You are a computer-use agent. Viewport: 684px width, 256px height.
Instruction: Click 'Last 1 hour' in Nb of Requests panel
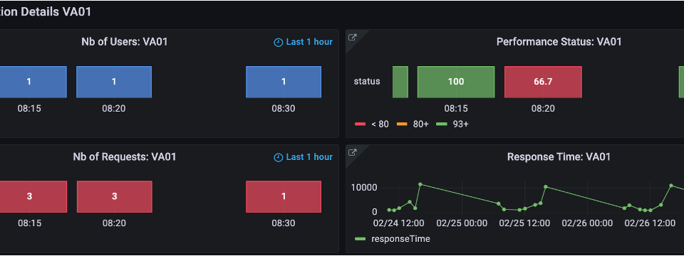point(309,157)
